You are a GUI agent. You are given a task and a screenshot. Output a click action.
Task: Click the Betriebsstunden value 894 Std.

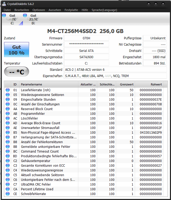[155, 63]
